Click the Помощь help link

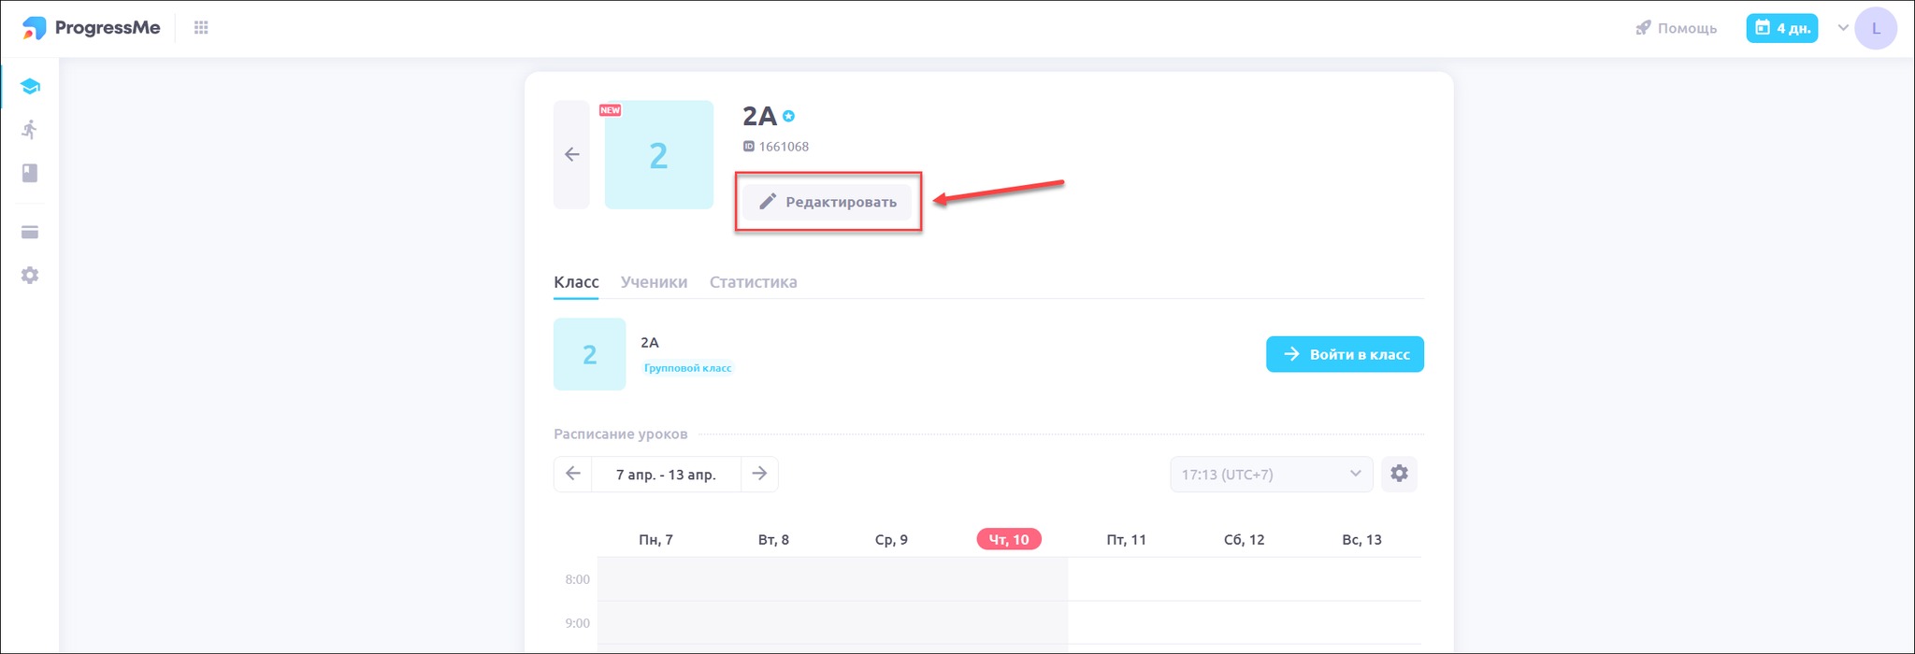1677,28
